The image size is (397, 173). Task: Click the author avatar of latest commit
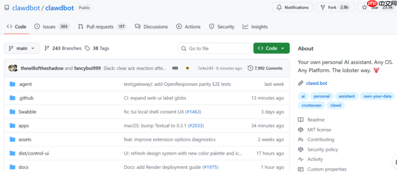[13, 68]
